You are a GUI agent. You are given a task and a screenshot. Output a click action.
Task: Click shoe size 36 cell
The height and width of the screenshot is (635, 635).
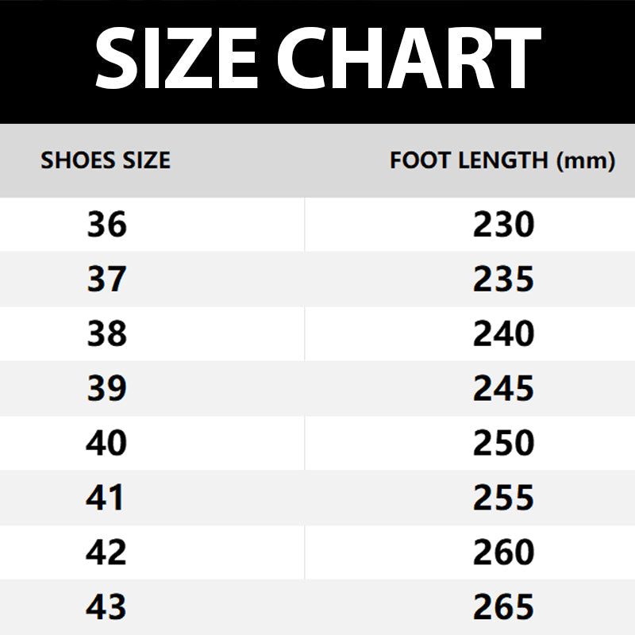coord(106,225)
